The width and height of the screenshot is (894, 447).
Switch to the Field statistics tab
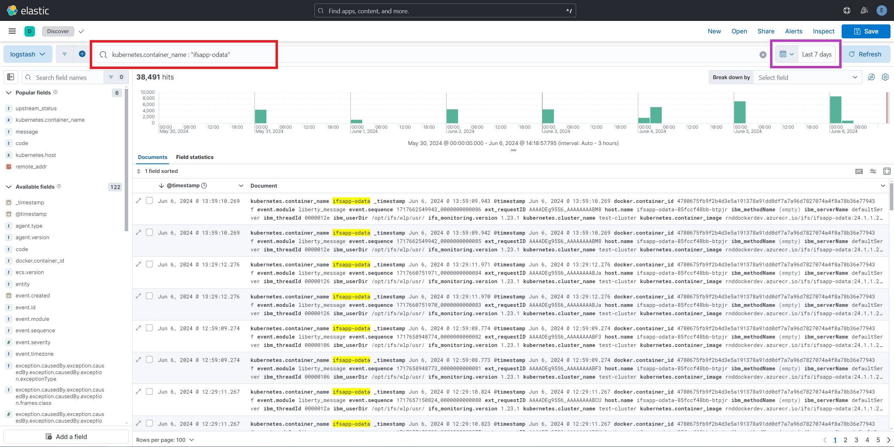tap(195, 157)
